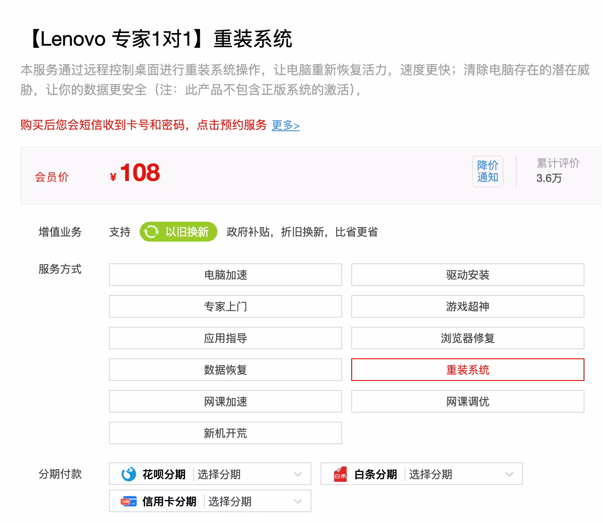This screenshot has height=523, width=603.
Task: Open the 花呗分期 installment dropdown
Action: pos(210,474)
